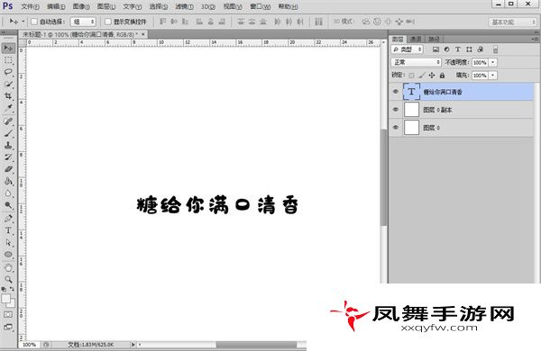Screen dimensions: 541x351
Task: Select the Horizontal Type tool
Action: [x=8, y=230]
